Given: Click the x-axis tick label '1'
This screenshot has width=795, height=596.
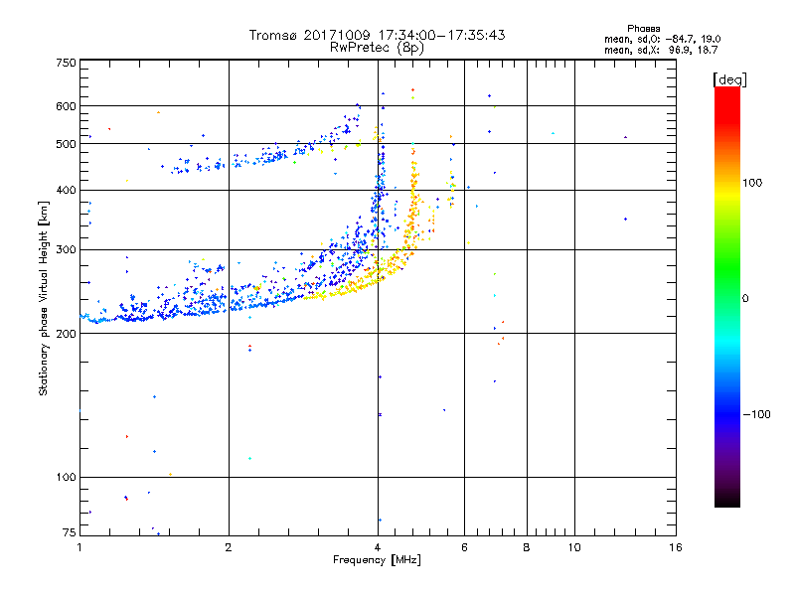Looking at the screenshot, I should click(79, 547).
